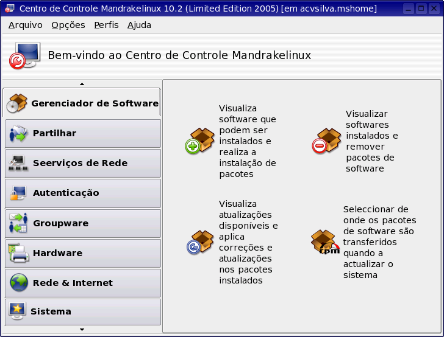Open the Ajuda menu

coord(139,25)
